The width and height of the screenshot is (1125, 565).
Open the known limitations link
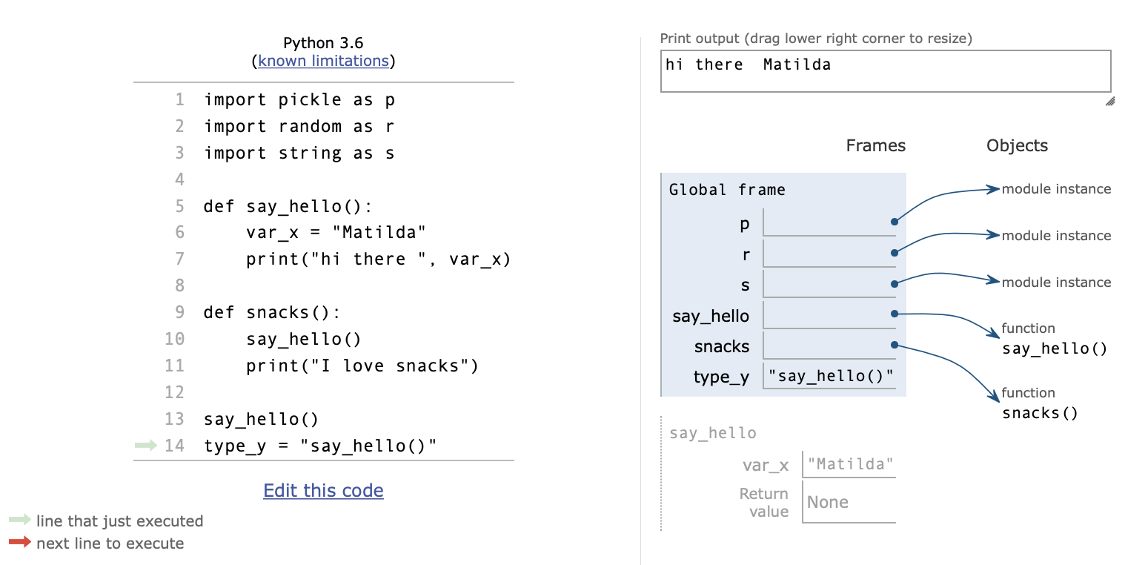pyautogui.click(x=323, y=61)
